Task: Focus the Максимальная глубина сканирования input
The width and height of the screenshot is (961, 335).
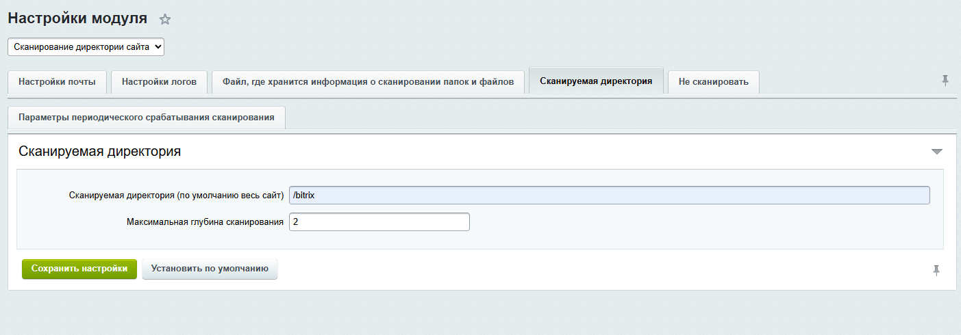Action: coord(379,222)
